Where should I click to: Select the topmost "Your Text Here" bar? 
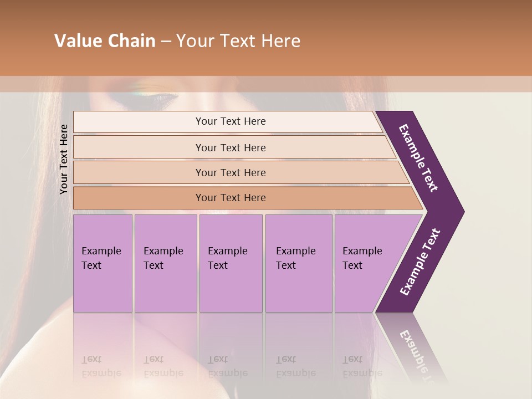pyautogui.click(x=230, y=121)
